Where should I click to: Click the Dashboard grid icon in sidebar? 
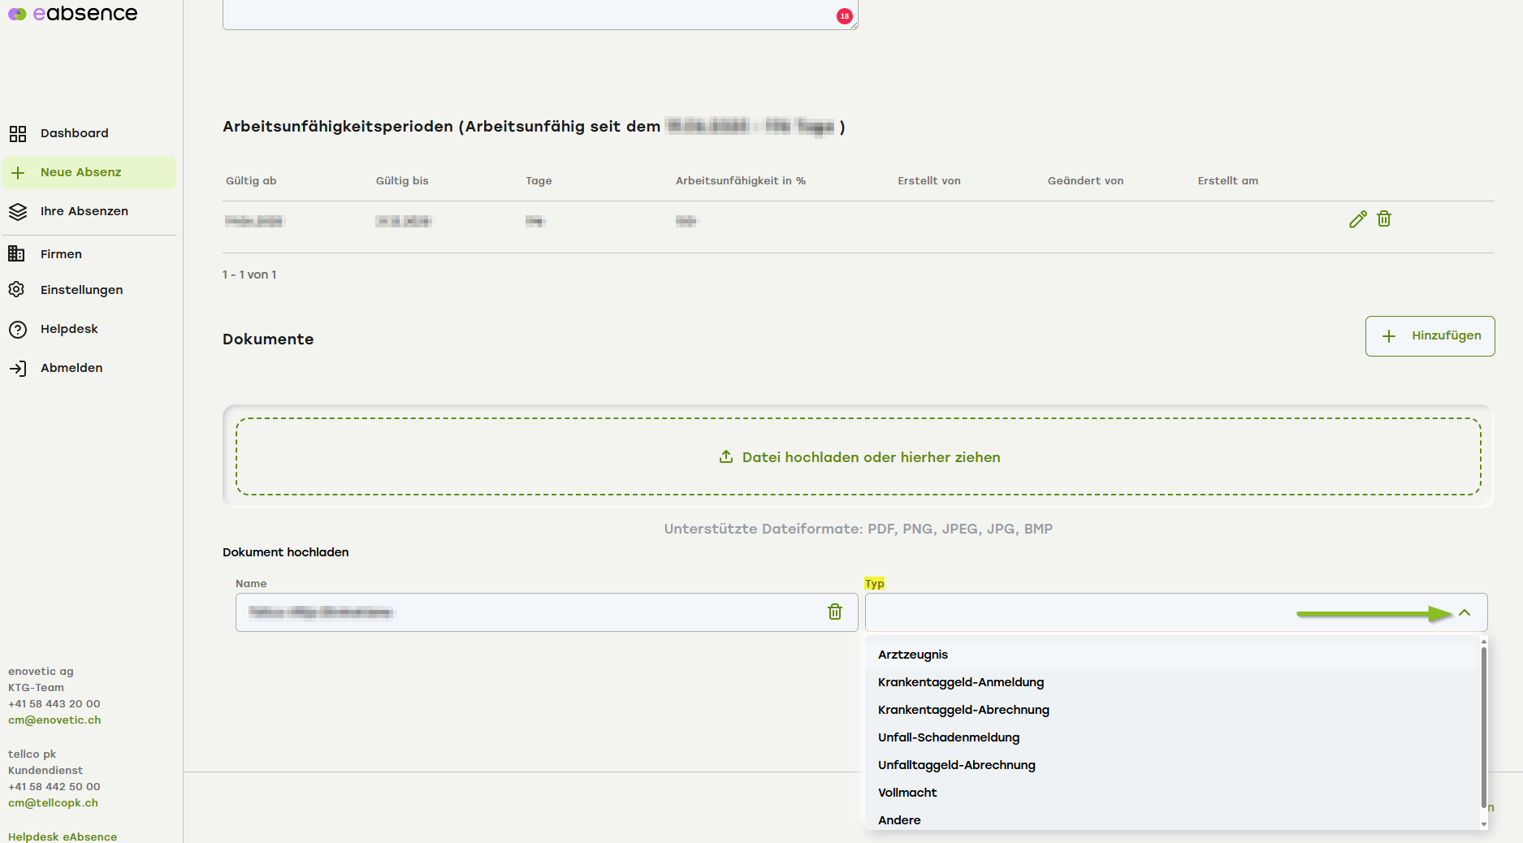point(18,133)
